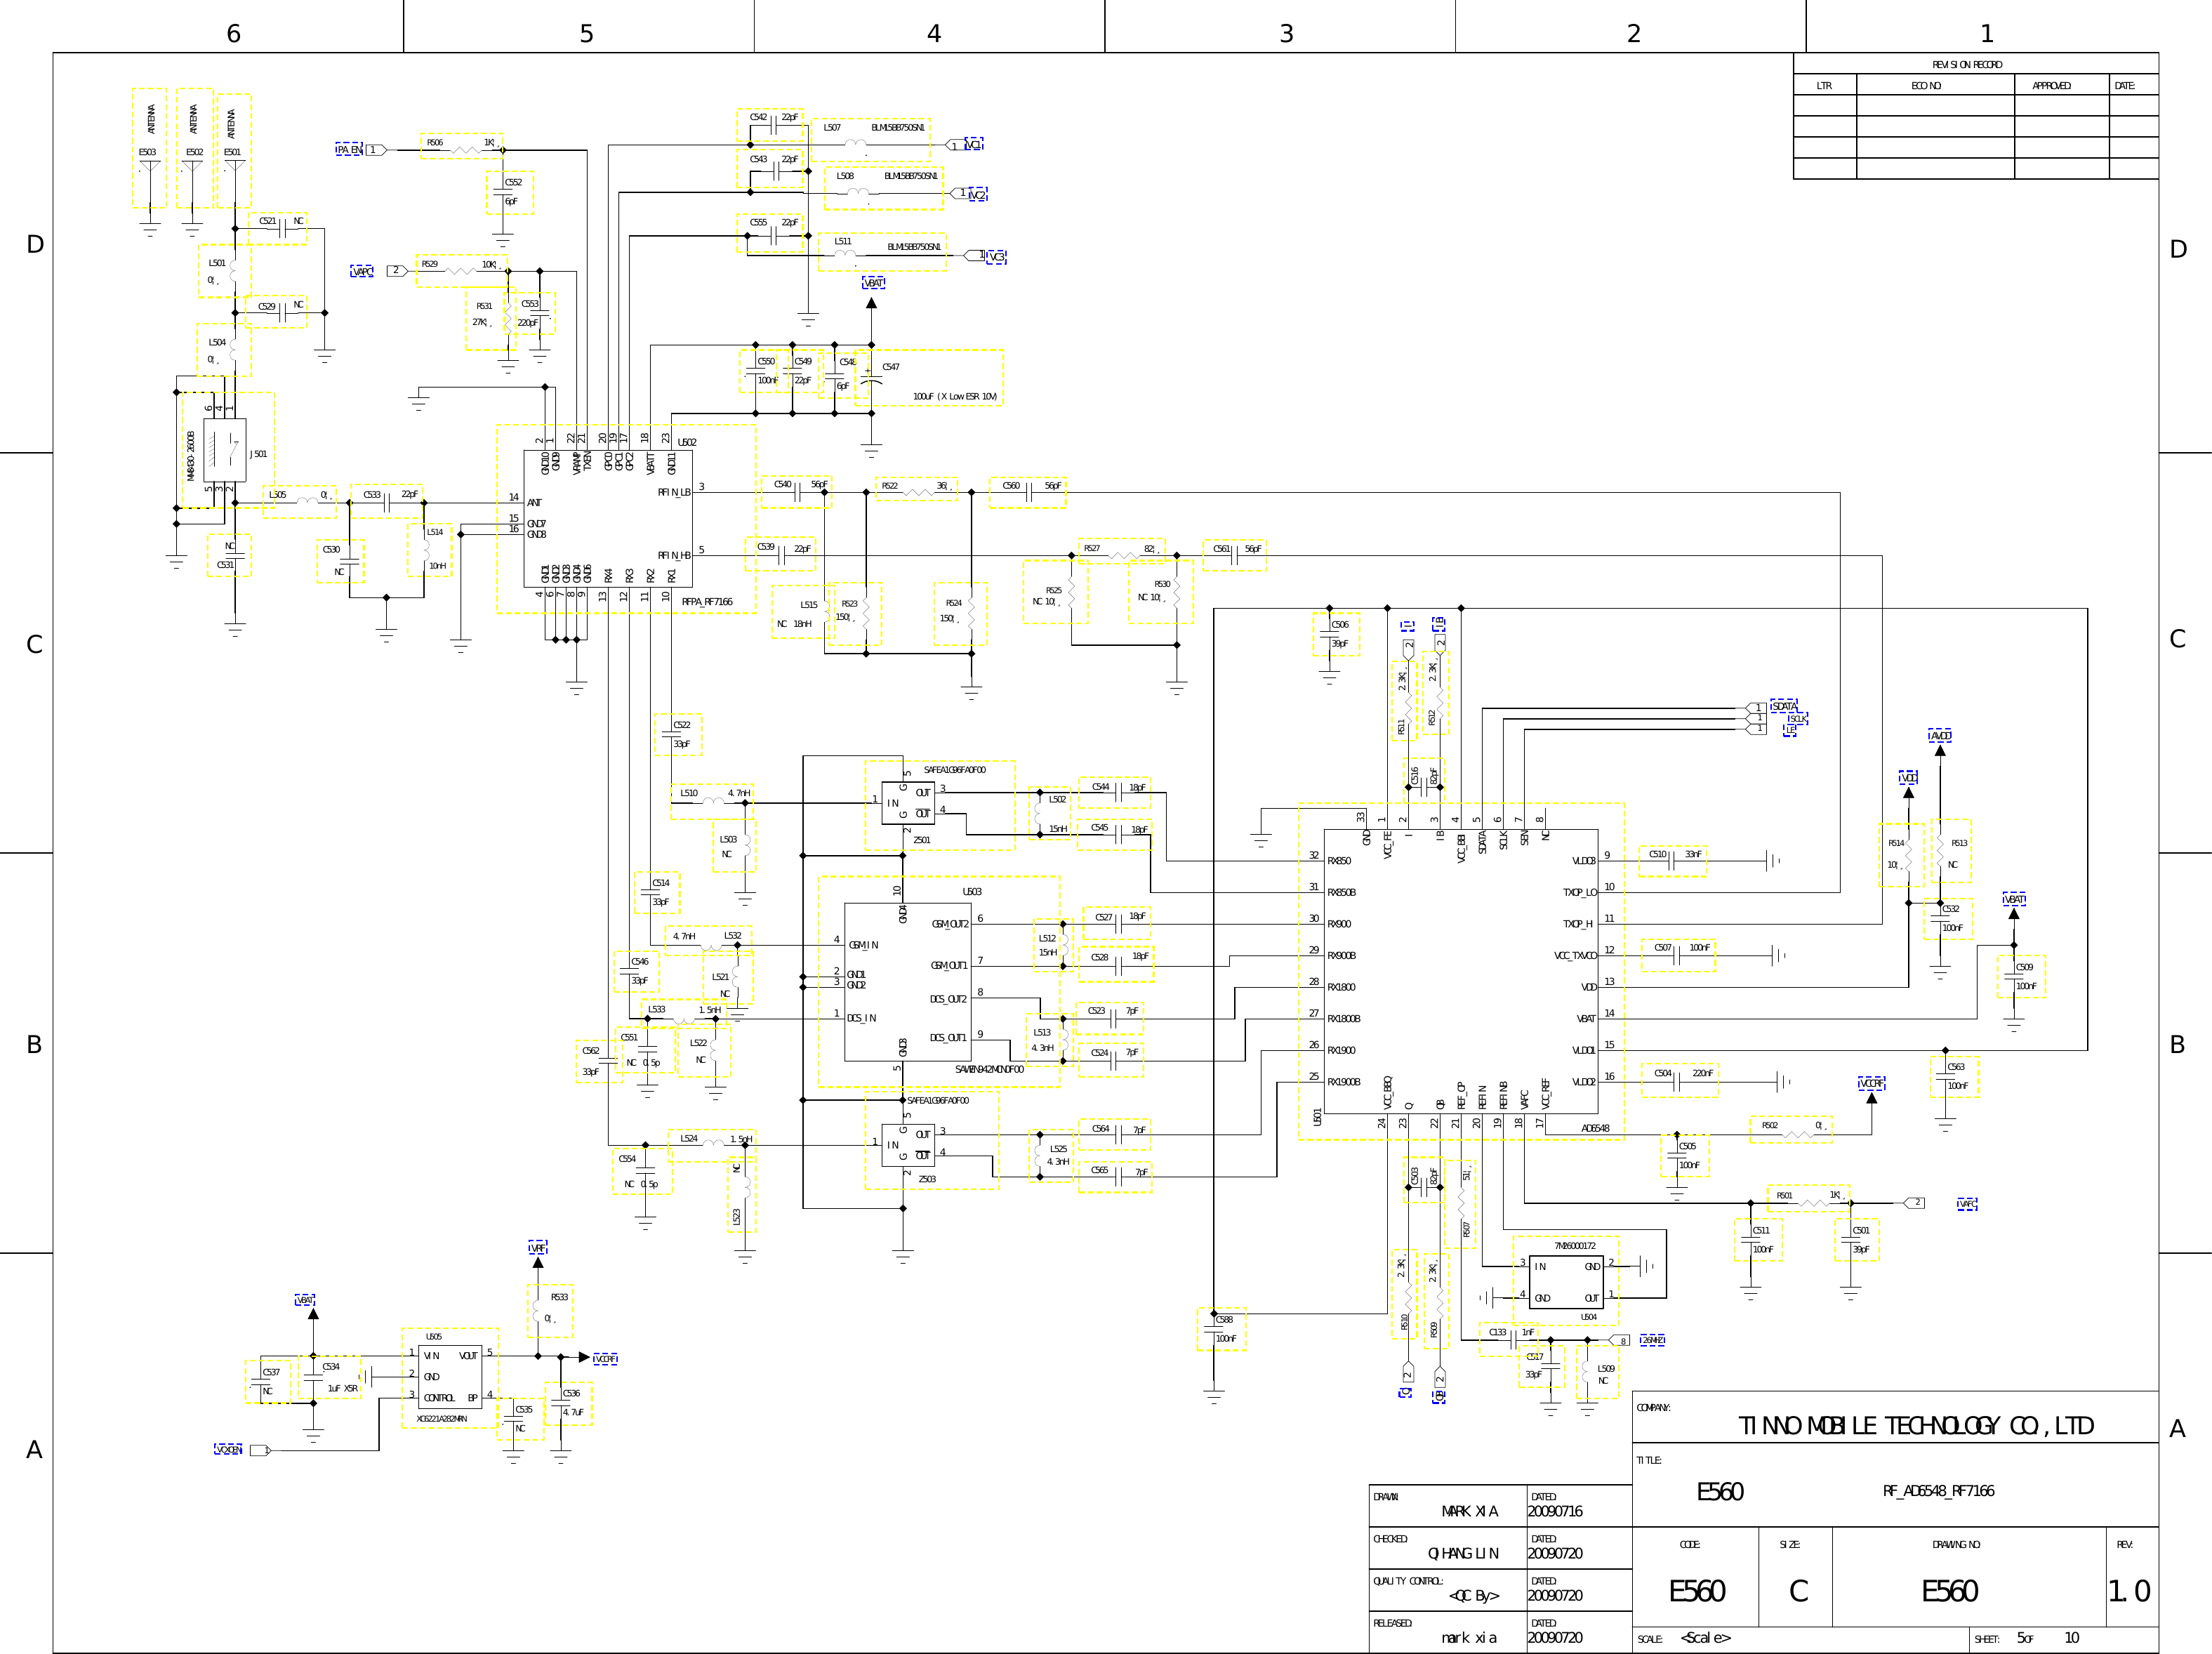Click the size field value C
Screen dimensions: 2212x1654
(1798, 1591)
